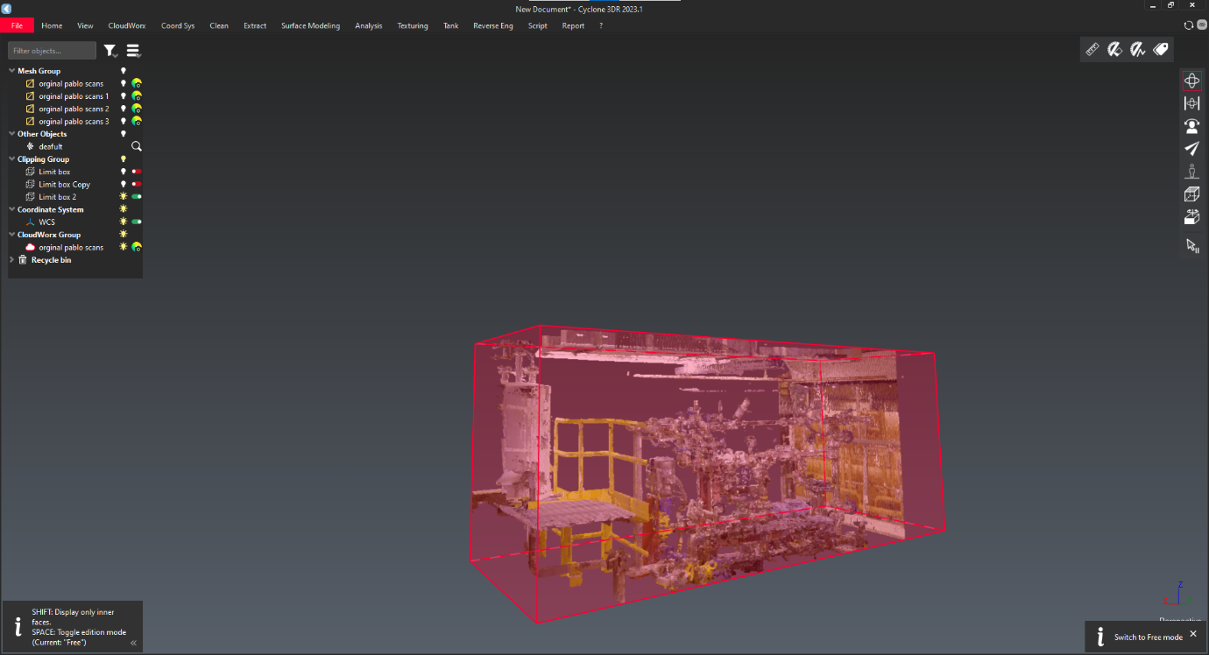Screen dimensions: 1209x655
Task: Open the tree list options dropdown
Action: [133, 52]
